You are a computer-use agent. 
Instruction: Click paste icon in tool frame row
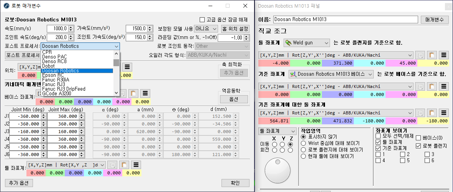432,55
